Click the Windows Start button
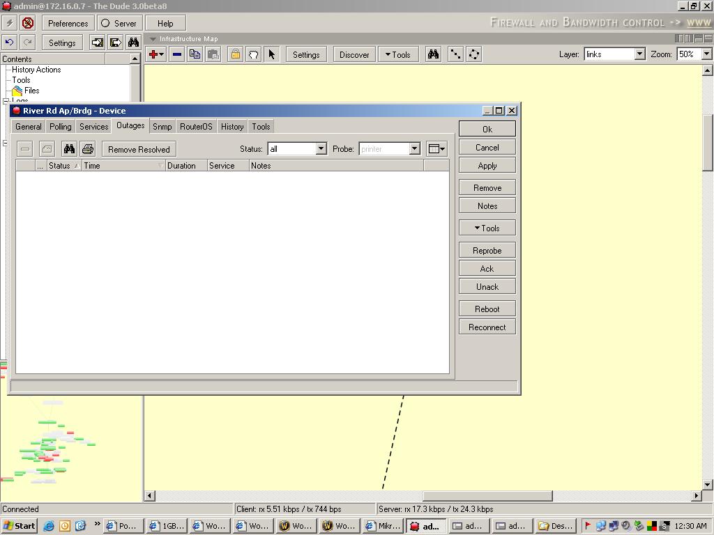This screenshot has width=714, height=535. pyautogui.click(x=19, y=526)
